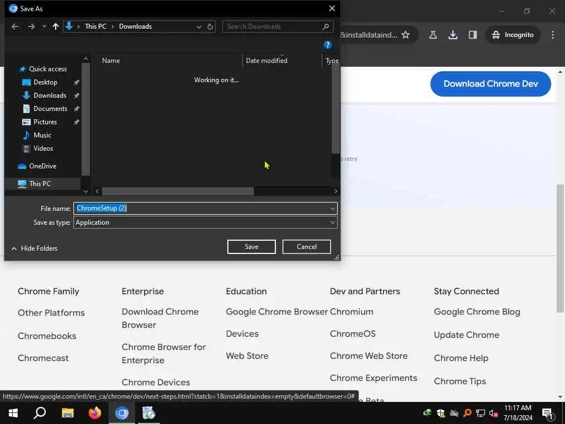Click the Cancel button

[x=307, y=247]
